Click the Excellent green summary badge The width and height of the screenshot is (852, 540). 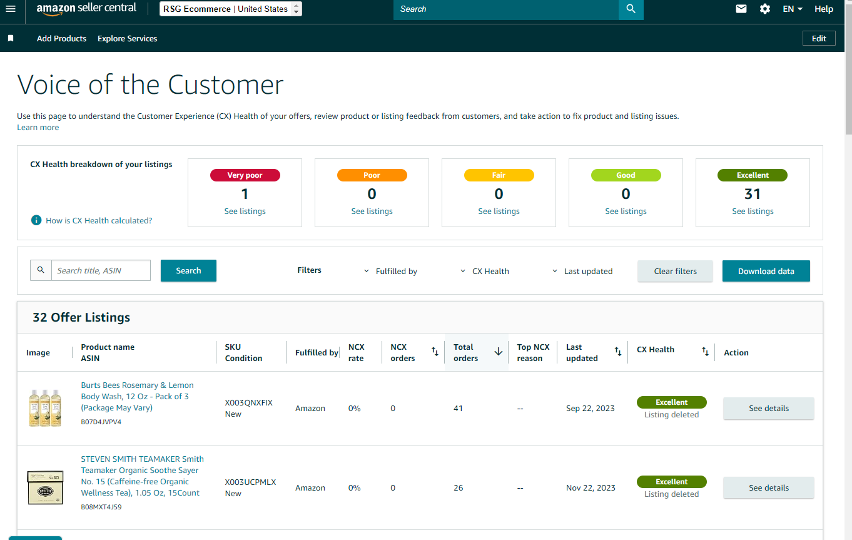pyautogui.click(x=753, y=175)
